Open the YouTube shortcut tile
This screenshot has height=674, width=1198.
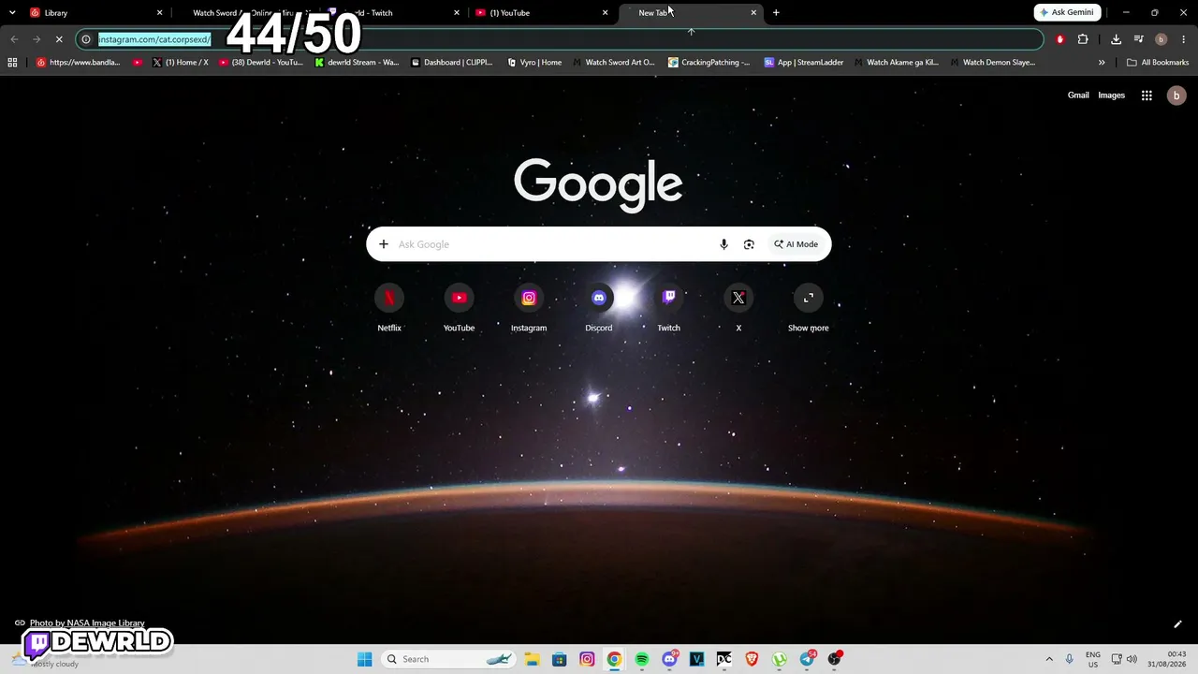point(459,307)
